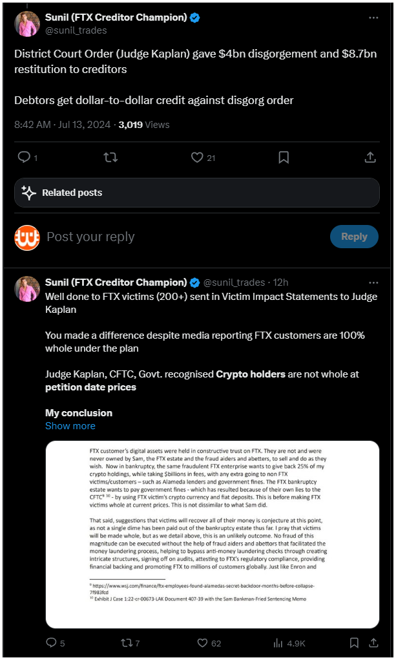Image resolution: width=396 pixels, height=660 pixels.
Task: Open the three-dot menu on the top post
Action: [373, 17]
